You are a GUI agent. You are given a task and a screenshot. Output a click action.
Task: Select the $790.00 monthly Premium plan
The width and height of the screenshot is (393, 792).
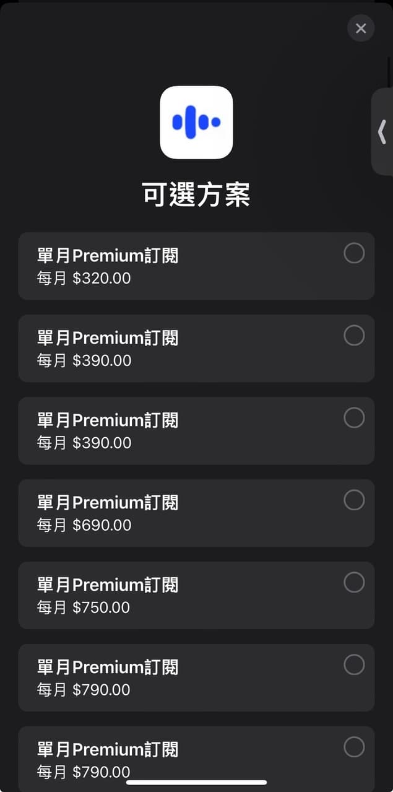(x=354, y=664)
